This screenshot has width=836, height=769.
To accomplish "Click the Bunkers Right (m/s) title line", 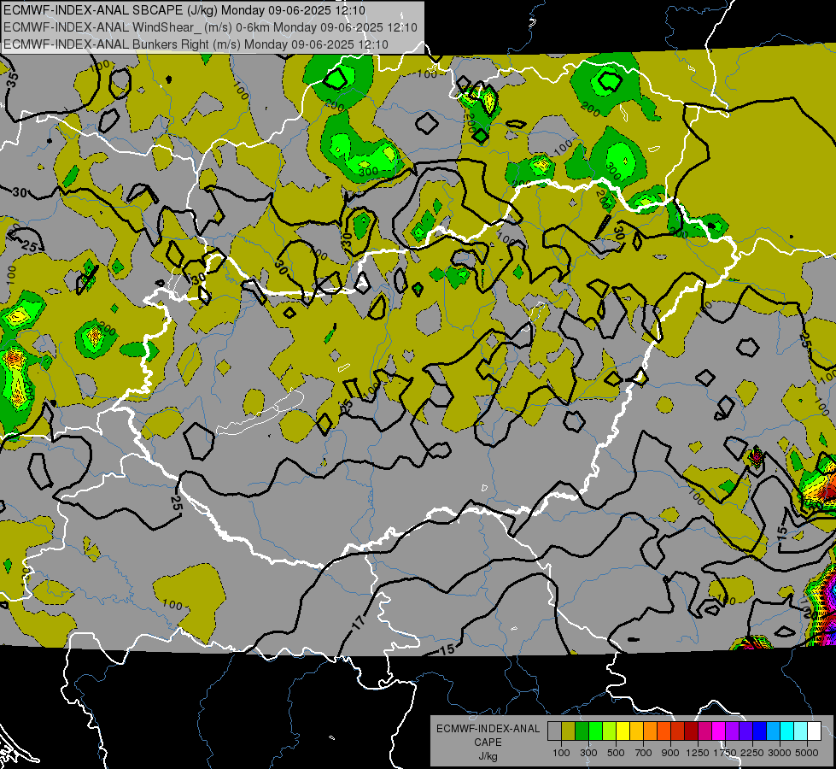I will point(196,44).
